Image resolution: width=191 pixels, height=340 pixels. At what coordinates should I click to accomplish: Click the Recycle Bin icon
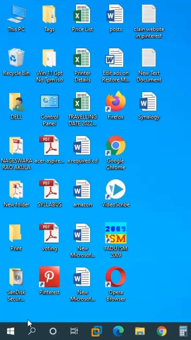tap(16, 58)
